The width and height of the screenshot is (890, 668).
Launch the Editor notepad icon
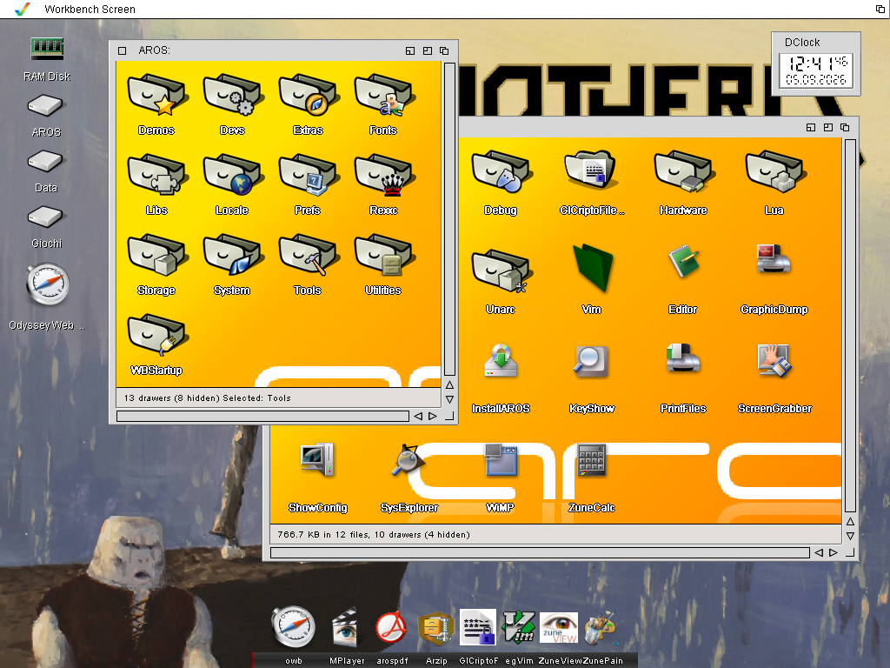[683, 261]
